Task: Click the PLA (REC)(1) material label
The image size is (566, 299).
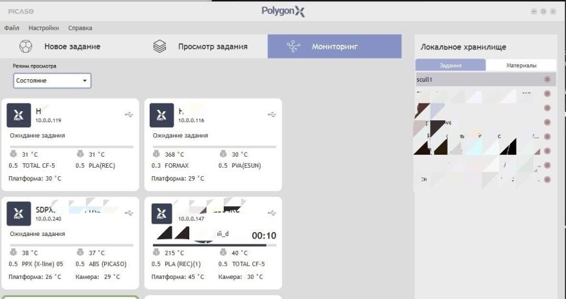Action: pyautogui.click(x=183, y=264)
